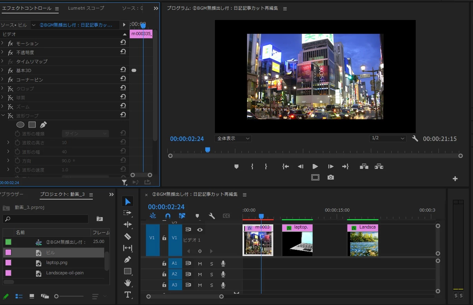Switch to the エフェクトコントロール tab
The width and height of the screenshot is (473, 305).
pyautogui.click(x=27, y=8)
